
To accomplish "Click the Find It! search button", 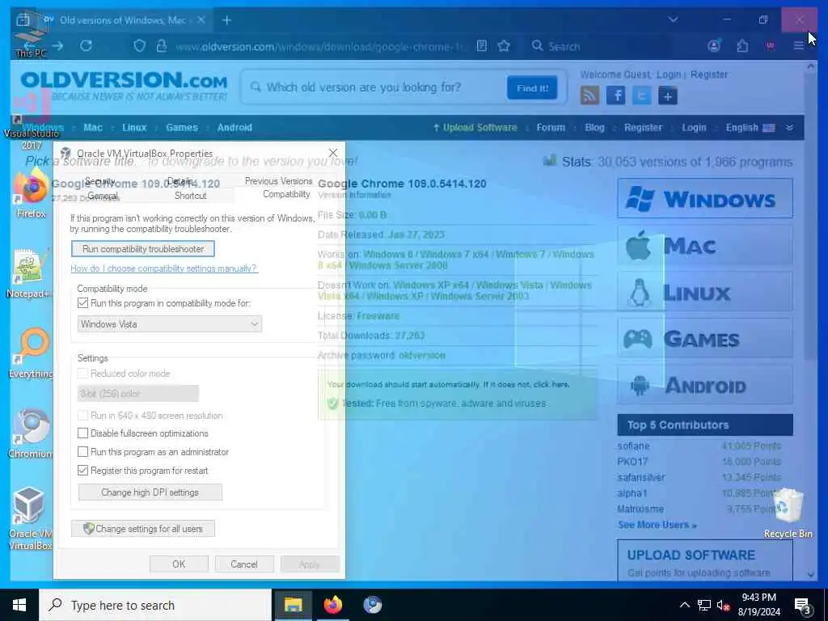I will [532, 87].
